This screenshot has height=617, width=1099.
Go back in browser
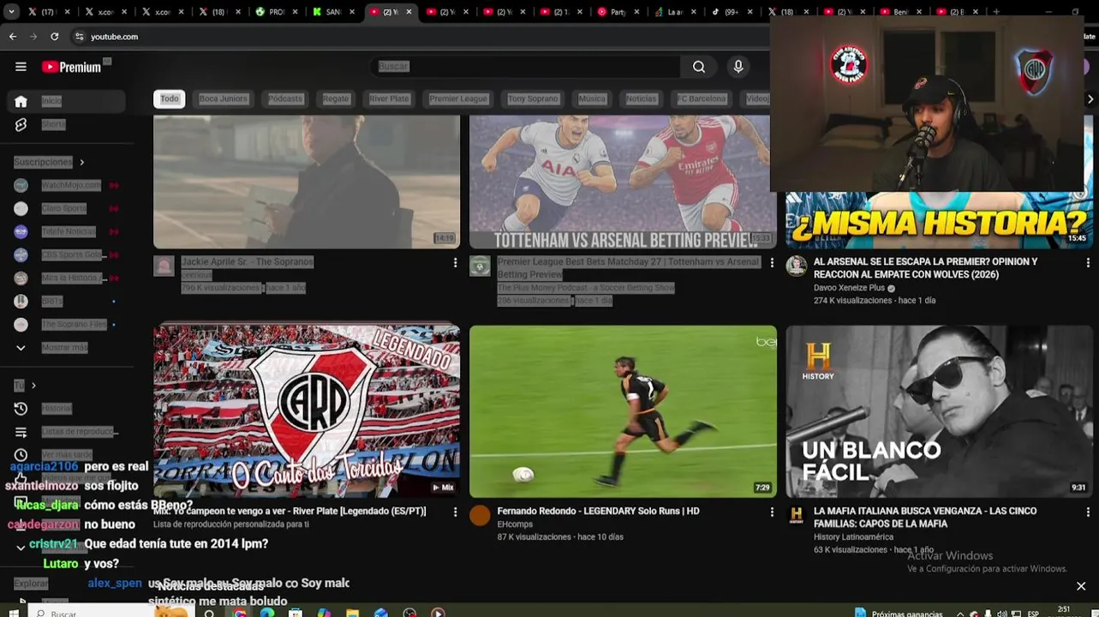(13, 37)
